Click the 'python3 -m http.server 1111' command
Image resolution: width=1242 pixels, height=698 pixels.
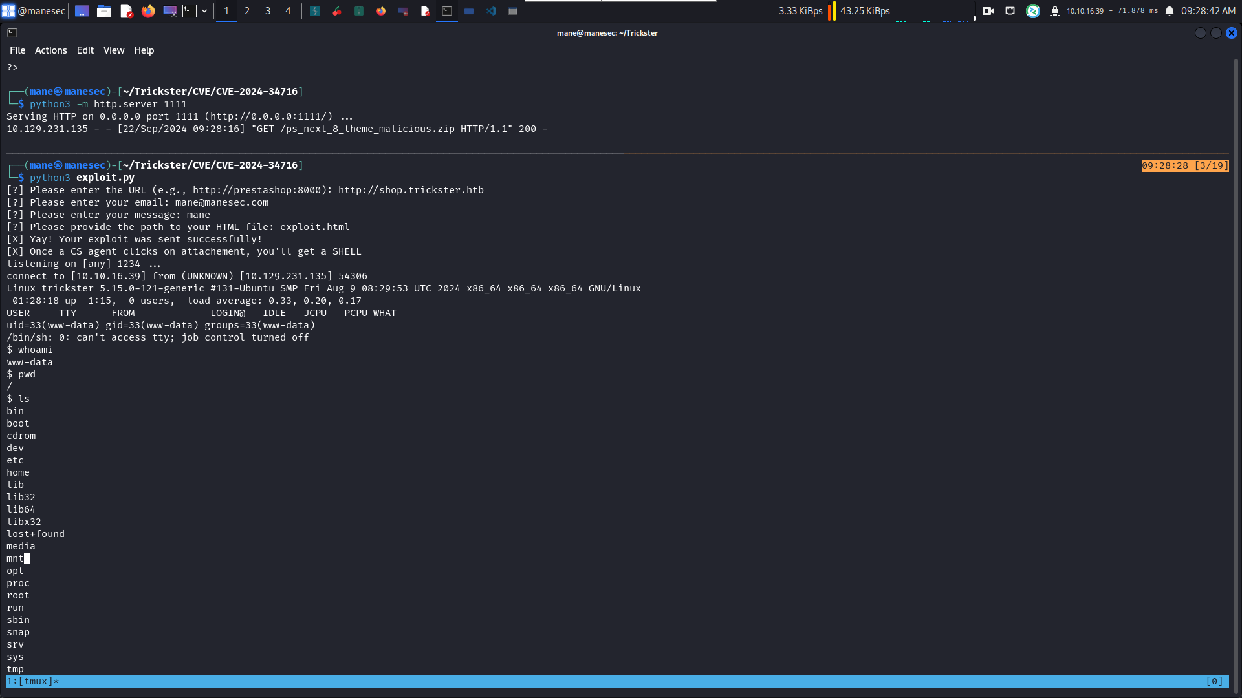pos(108,104)
